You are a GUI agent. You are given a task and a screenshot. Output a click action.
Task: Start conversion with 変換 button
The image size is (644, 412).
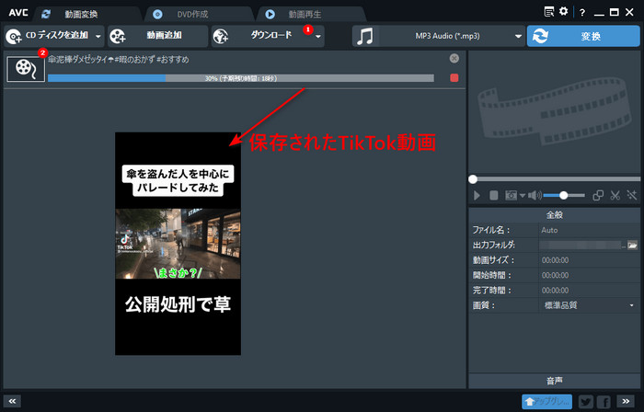tap(583, 36)
